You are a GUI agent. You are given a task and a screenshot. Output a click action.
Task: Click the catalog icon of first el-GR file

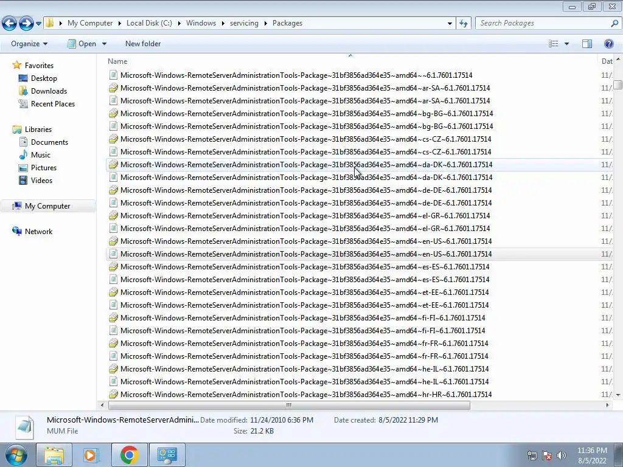(113, 216)
